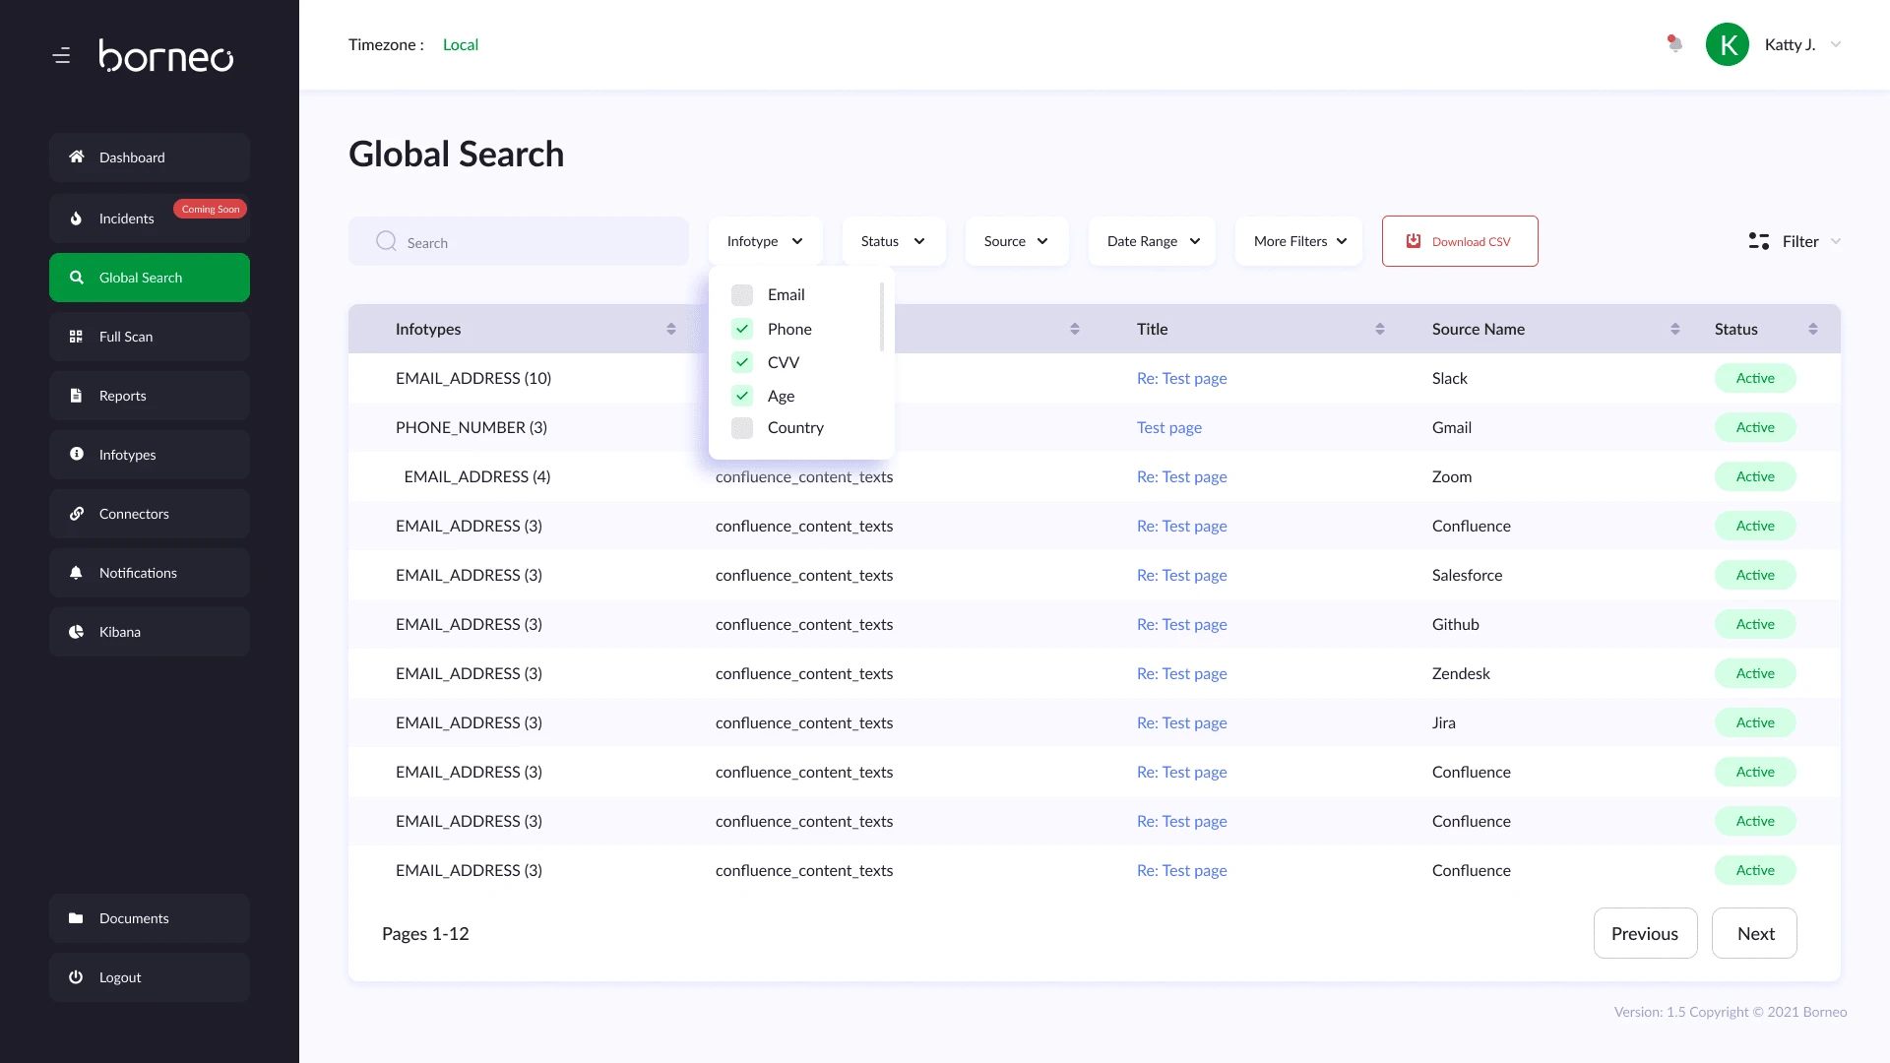Image resolution: width=1890 pixels, height=1063 pixels.
Task: Open the notification bell in header
Action: [1674, 44]
